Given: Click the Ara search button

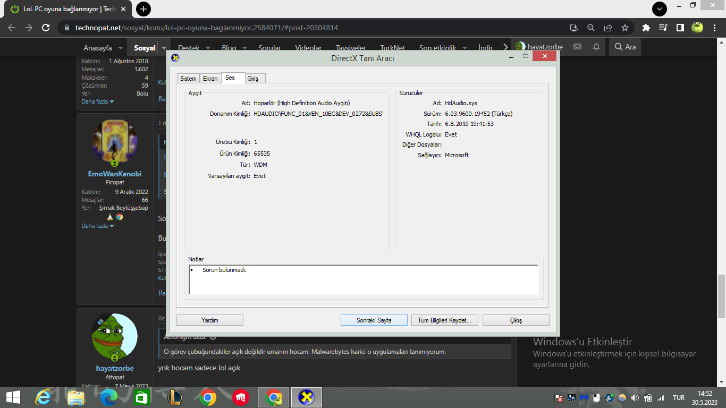Looking at the screenshot, I should 625,47.
